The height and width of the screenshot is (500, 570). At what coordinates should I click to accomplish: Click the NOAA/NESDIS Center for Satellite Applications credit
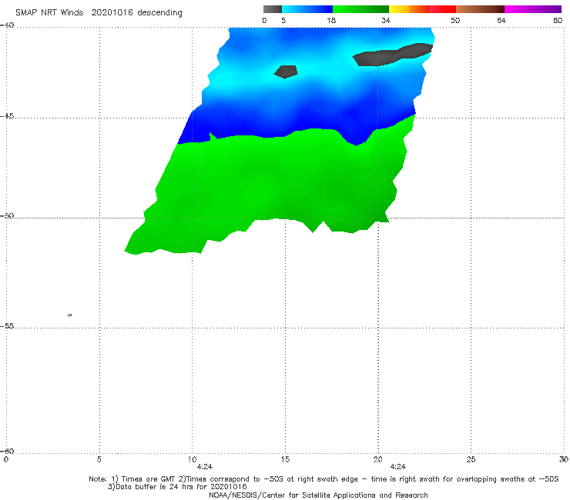318,495
